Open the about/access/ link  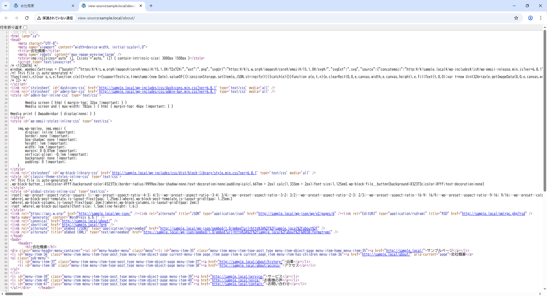pos(250,266)
